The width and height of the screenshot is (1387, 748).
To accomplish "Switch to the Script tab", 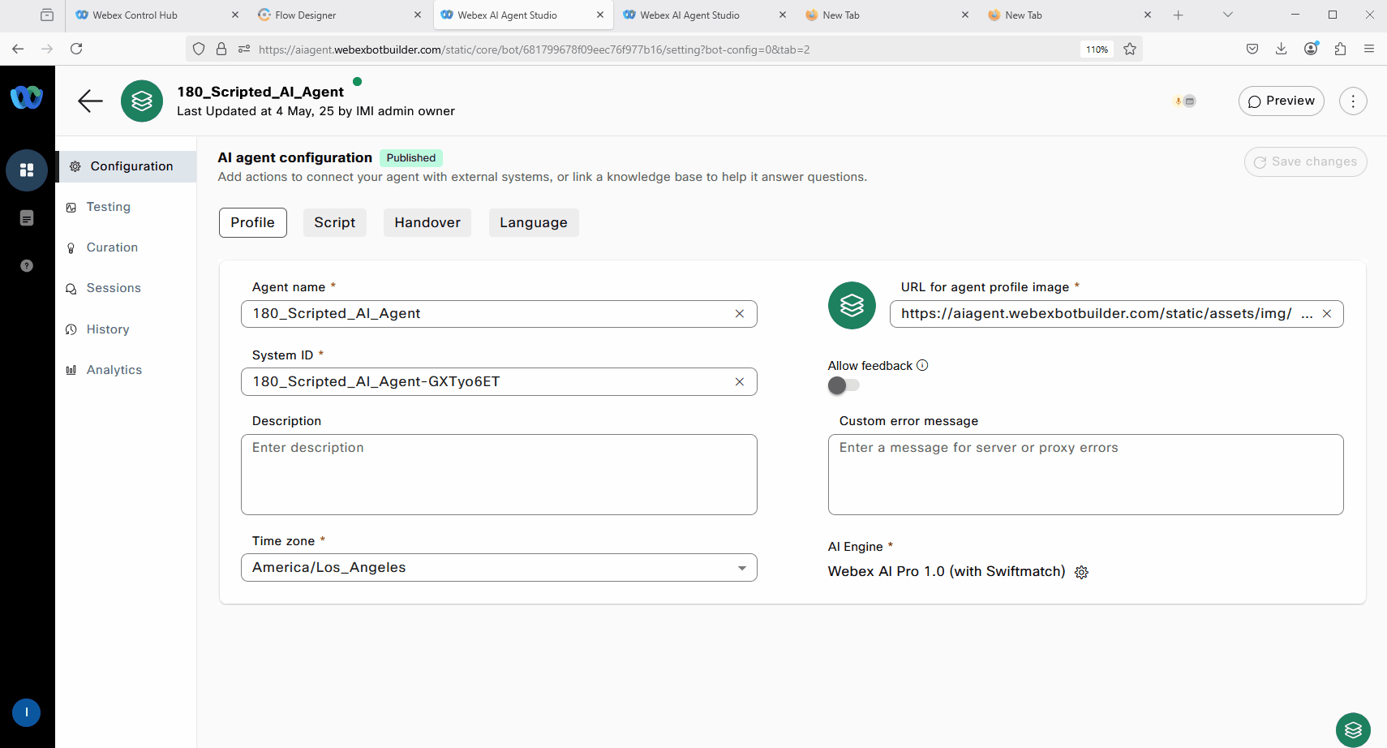I will (334, 222).
